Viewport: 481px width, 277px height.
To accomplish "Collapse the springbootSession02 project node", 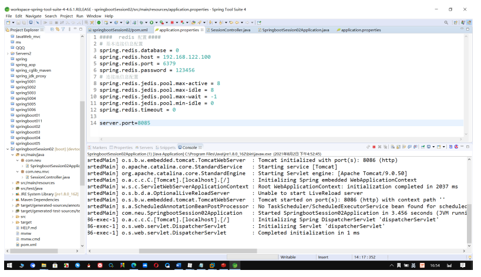I will click(8, 149).
